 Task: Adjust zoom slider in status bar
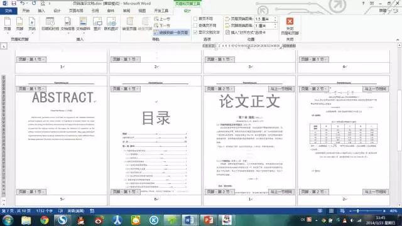[x=357, y=211]
